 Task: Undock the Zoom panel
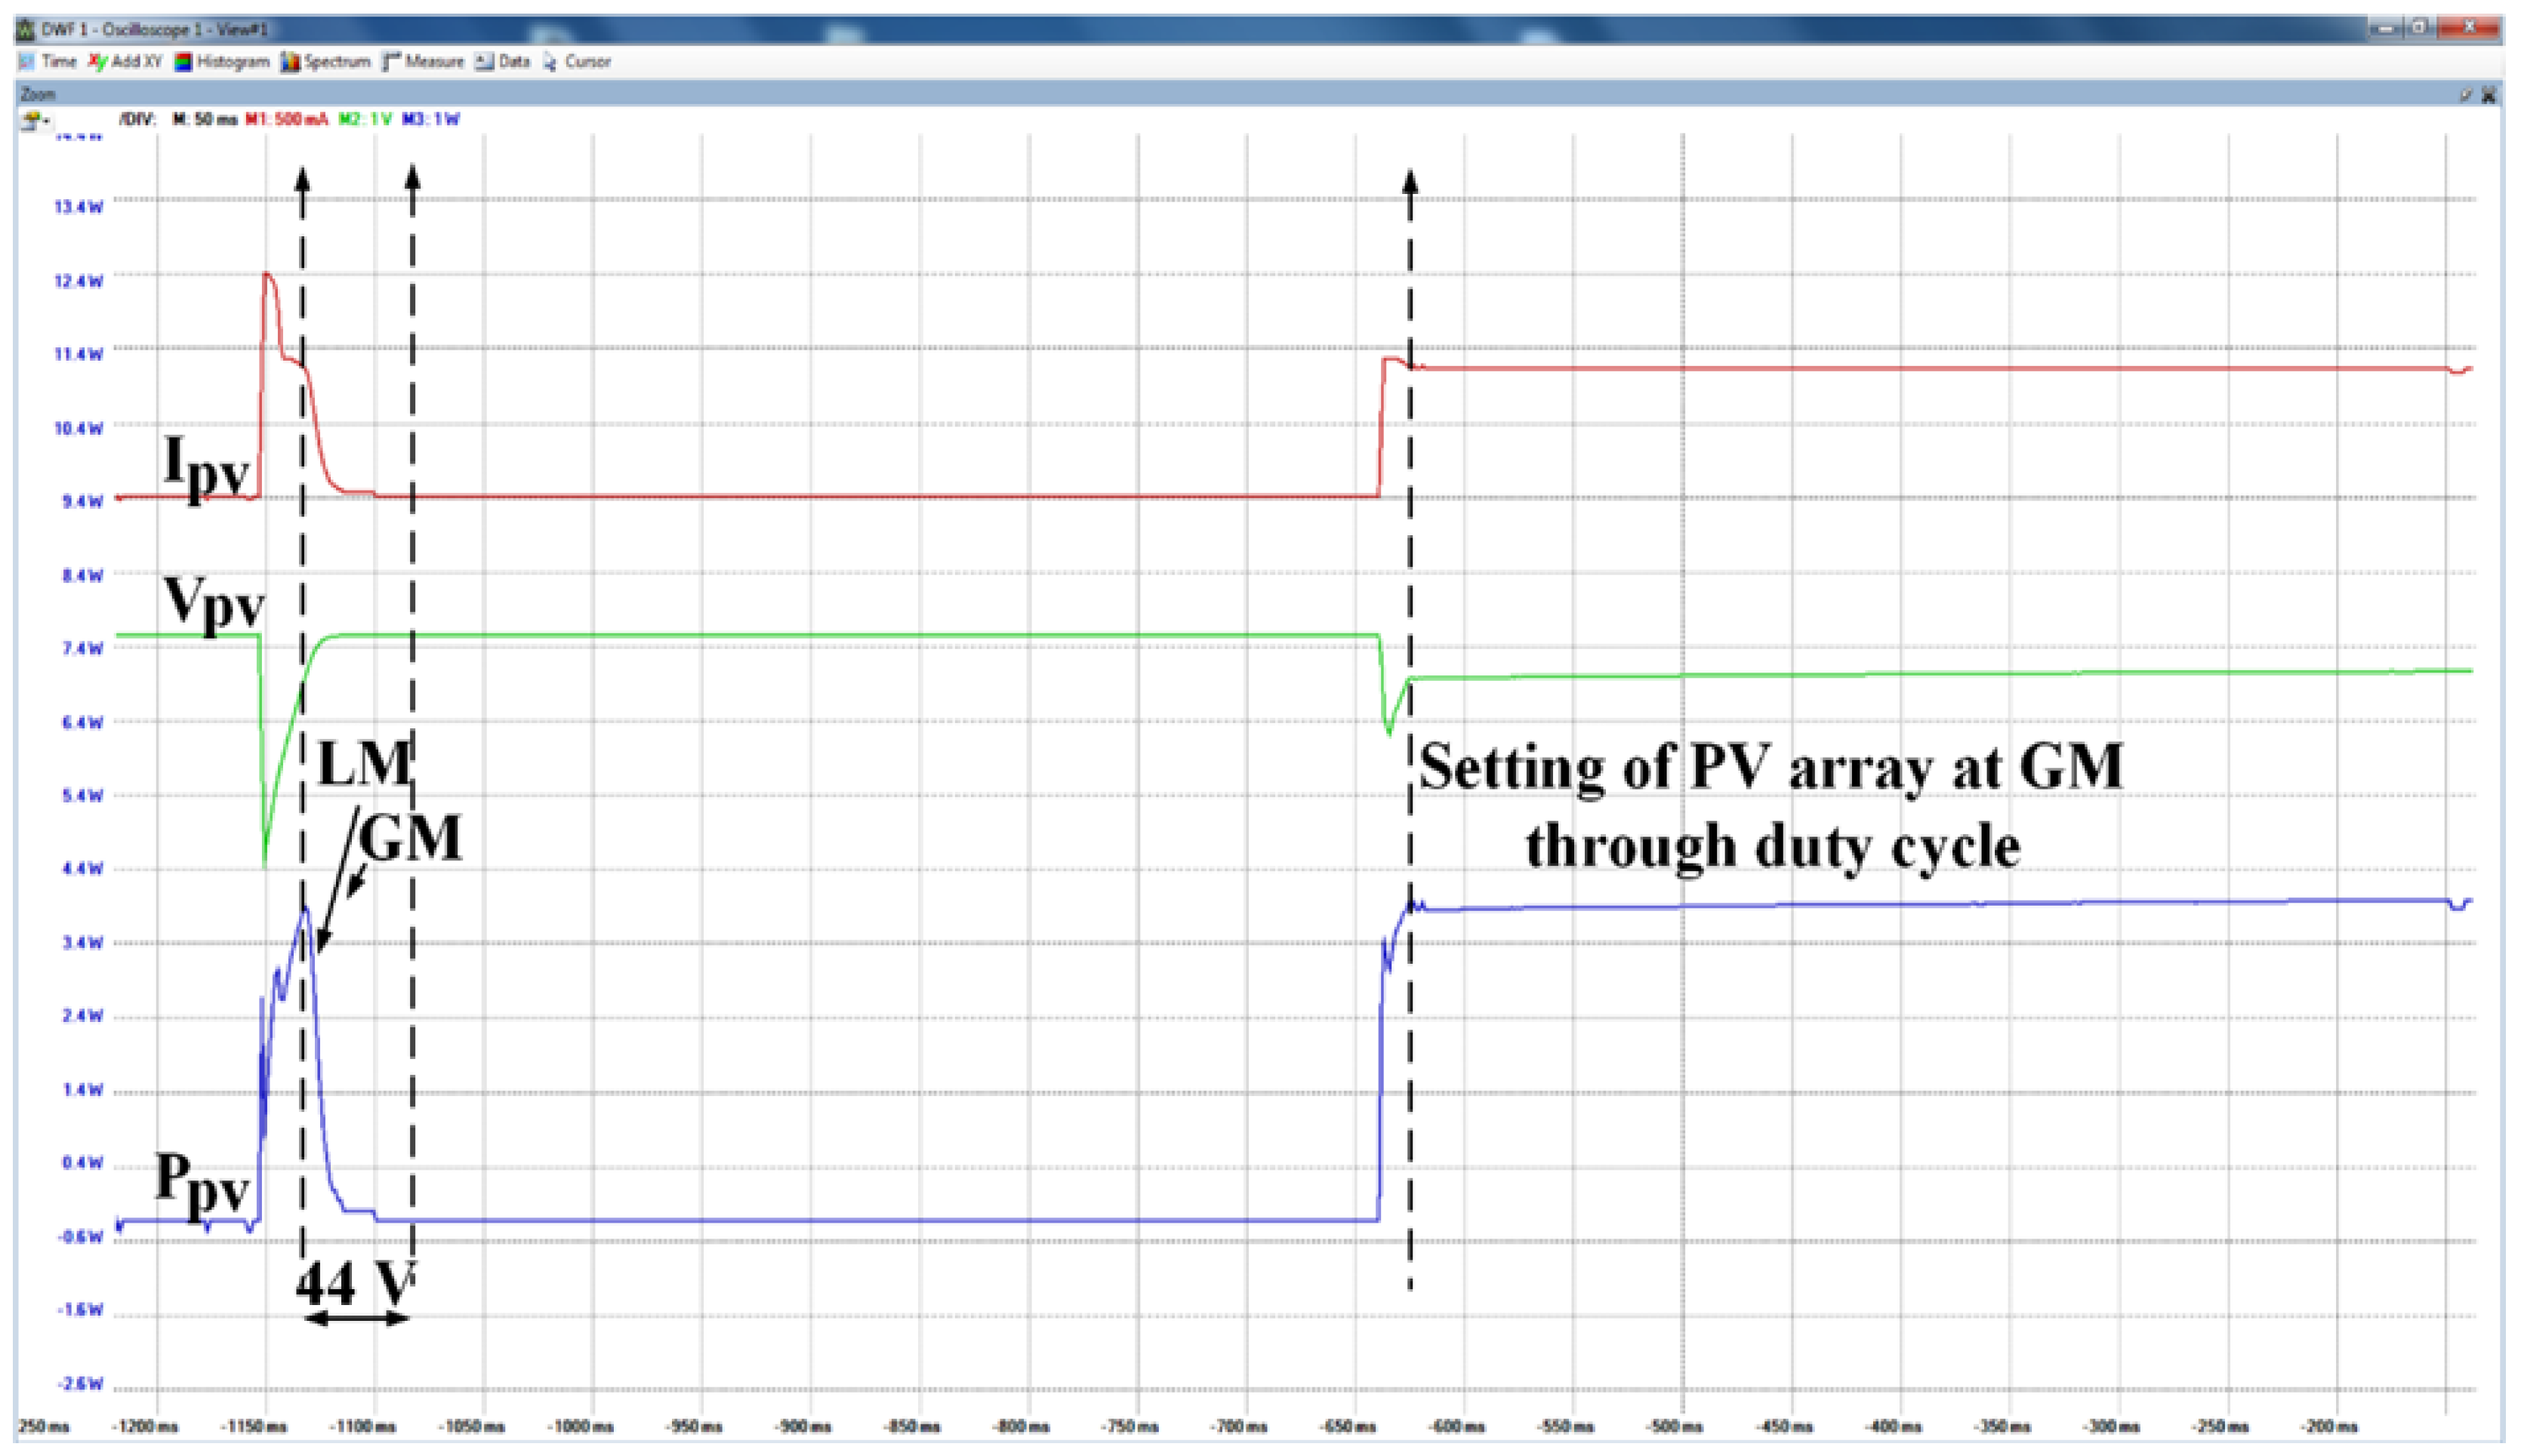click(2467, 95)
